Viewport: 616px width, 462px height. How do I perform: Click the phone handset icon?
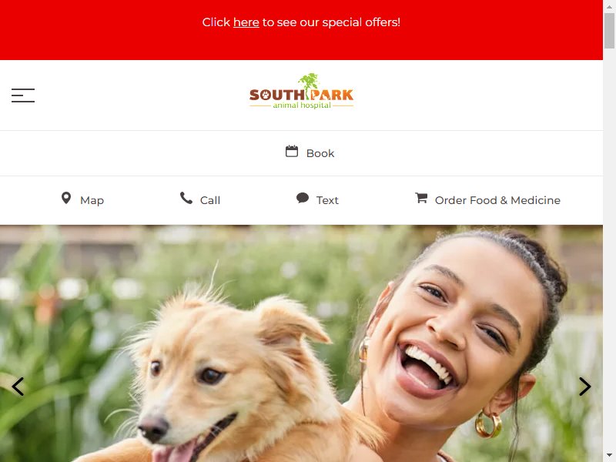186,198
